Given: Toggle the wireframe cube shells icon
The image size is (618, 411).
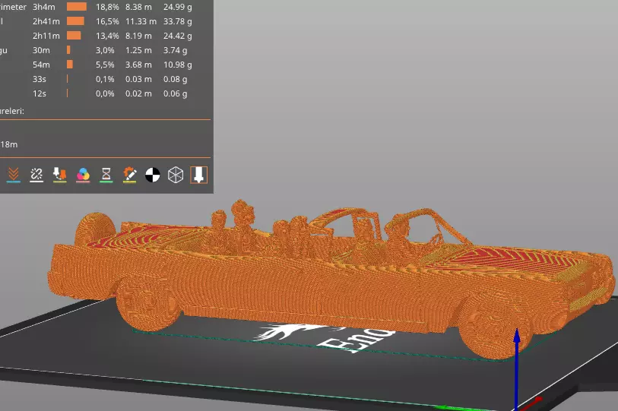Looking at the screenshot, I should [176, 175].
